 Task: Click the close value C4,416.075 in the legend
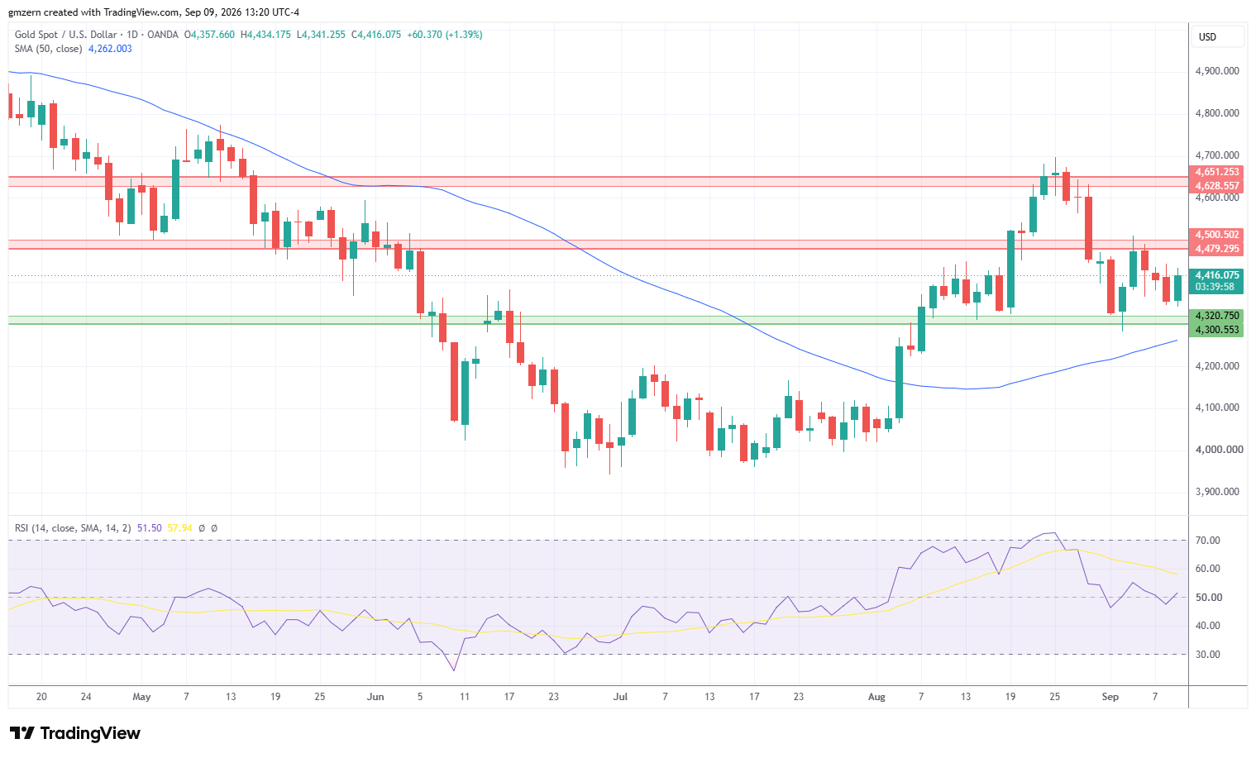pos(376,35)
